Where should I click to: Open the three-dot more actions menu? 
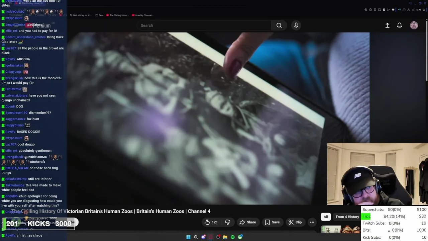tap(312, 222)
